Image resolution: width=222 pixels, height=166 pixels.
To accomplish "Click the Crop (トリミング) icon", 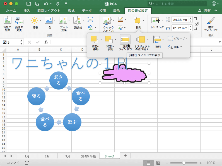I will pos(156,21).
